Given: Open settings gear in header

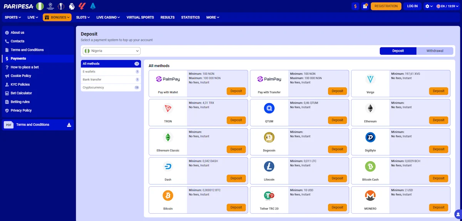Looking at the screenshot, I should [429, 6].
